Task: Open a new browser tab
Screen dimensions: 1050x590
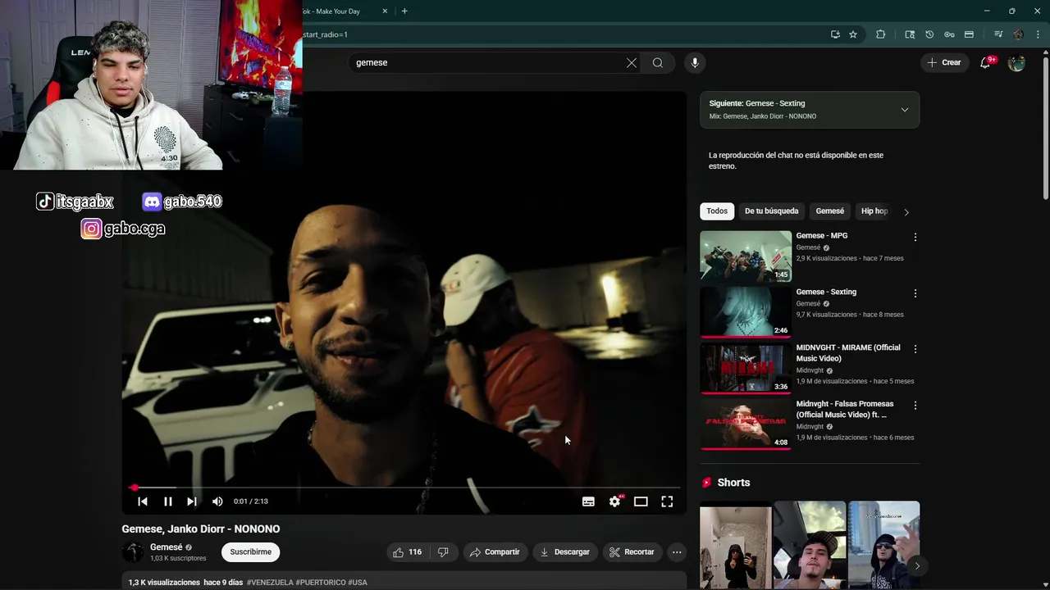Action: click(x=404, y=11)
